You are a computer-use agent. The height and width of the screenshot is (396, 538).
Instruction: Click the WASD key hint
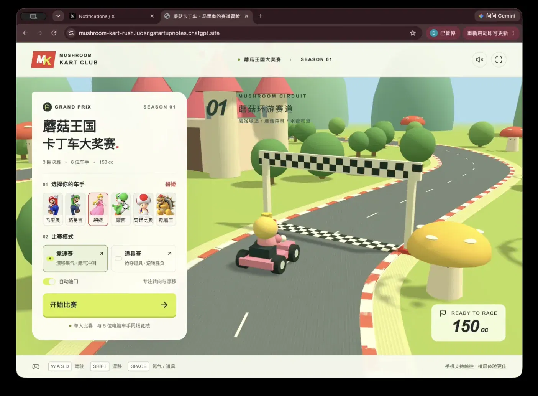click(60, 366)
